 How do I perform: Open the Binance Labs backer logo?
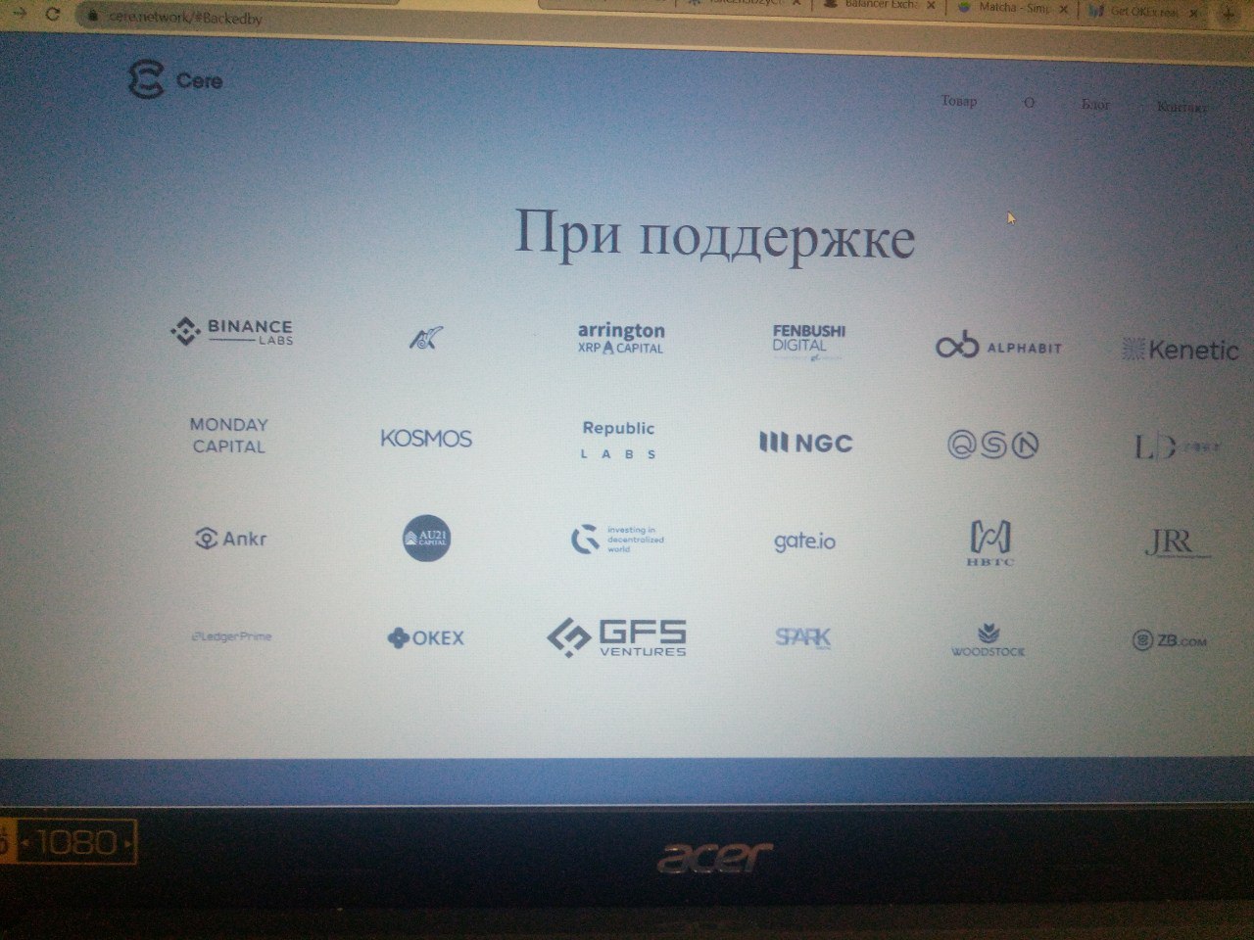click(x=232, y=332)
